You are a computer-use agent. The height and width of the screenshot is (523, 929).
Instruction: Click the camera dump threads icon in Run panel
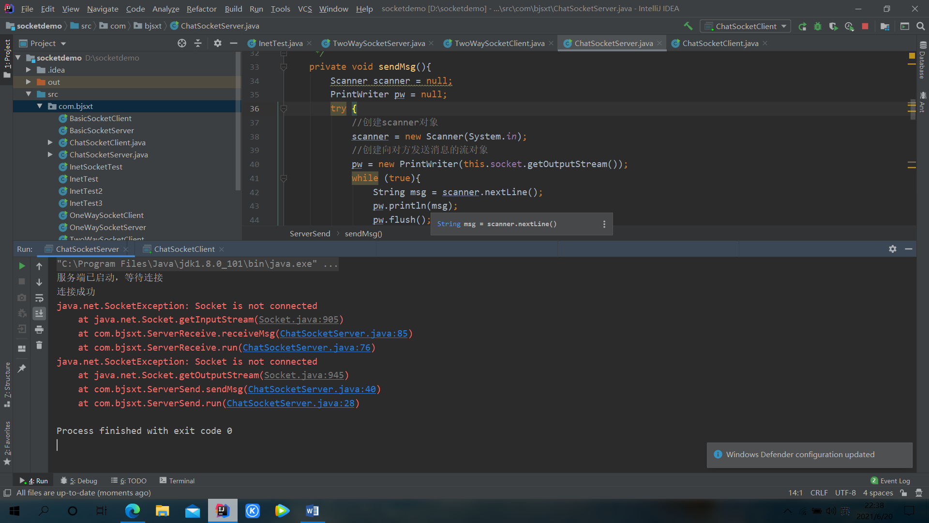tap(22, 298)
